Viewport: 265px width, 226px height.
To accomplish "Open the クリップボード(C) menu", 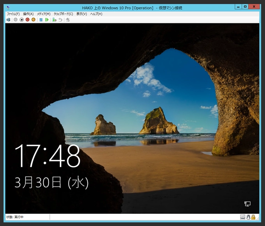I will [63, 14].
